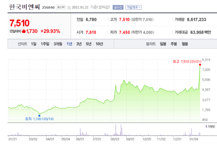Click the 코스닥 market badge
The height and width of the screenshot is (145, 217).
(61, 7)
